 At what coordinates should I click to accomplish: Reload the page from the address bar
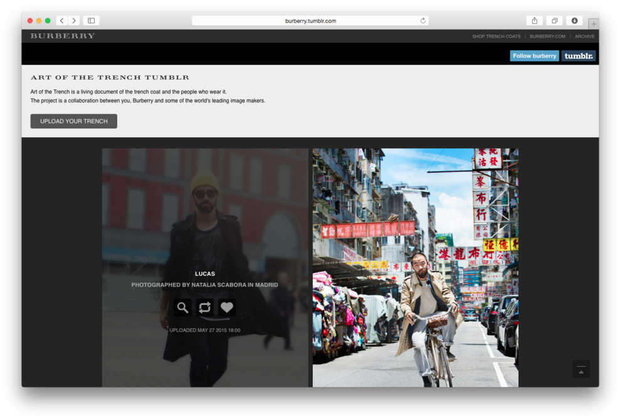click(423, 21)
